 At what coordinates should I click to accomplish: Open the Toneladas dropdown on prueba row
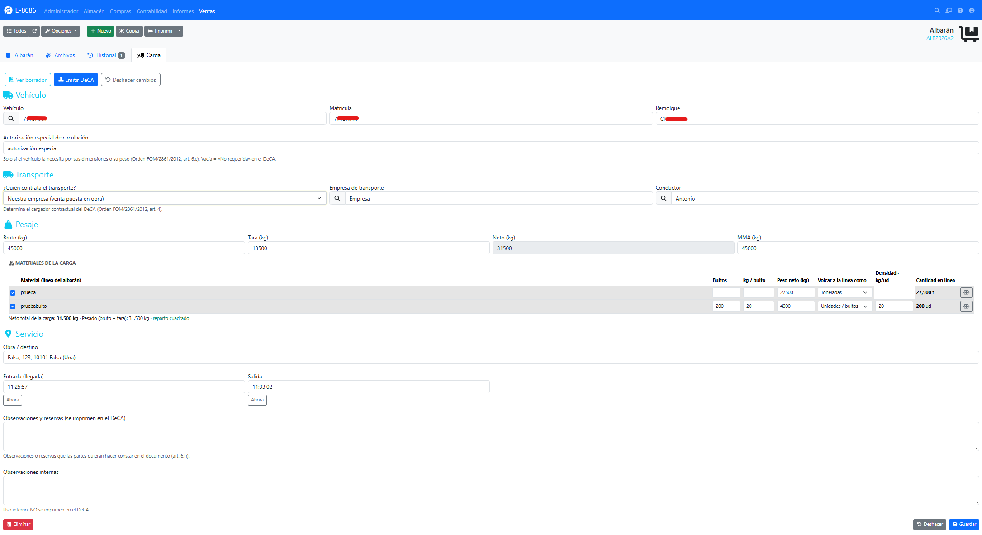(x=844, y=293)
